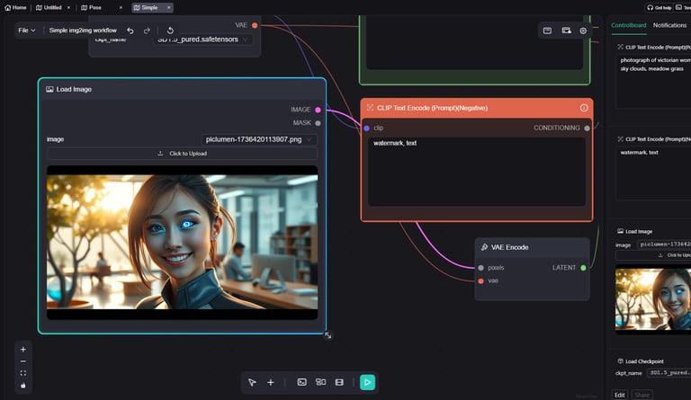Image resolution: width=691 pixels, height=400 pixels.
Task: Switch to the Controlboard tab
Action: (x=628, y=25)
